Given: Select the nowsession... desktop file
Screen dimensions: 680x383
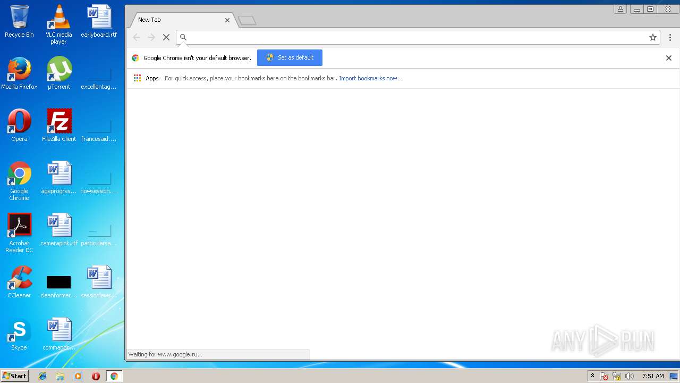Looking at the screenshot, I should click(99, 182).
